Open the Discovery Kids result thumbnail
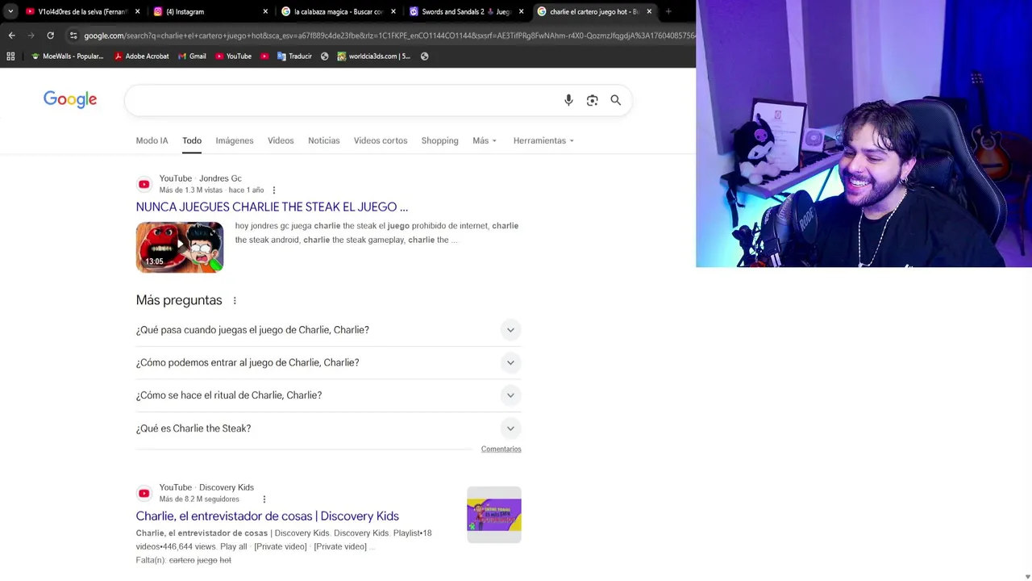Image resolution: width=1032 pixels, height=581 pixels. [x=494, y=515]
